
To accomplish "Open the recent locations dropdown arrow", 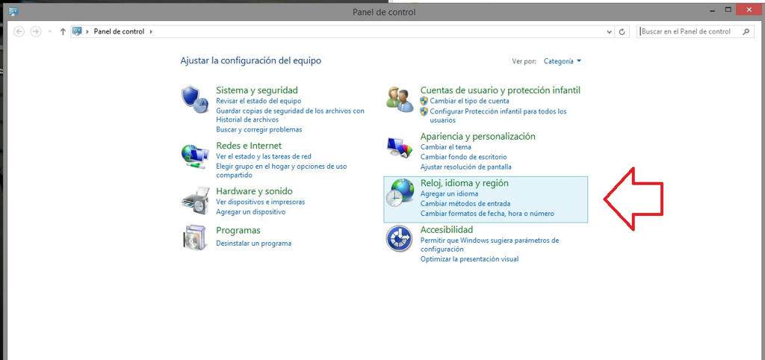I will (x=50, y=31).
